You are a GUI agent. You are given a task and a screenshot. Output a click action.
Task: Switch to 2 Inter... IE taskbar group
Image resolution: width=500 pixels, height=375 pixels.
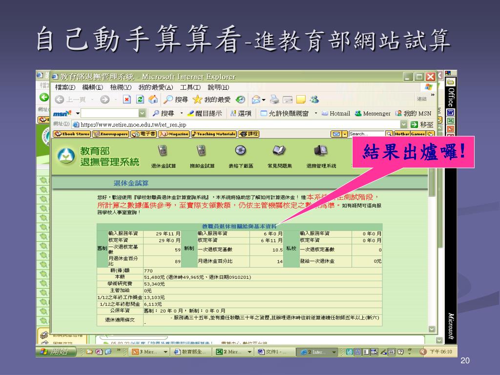[x=317, y=352]
